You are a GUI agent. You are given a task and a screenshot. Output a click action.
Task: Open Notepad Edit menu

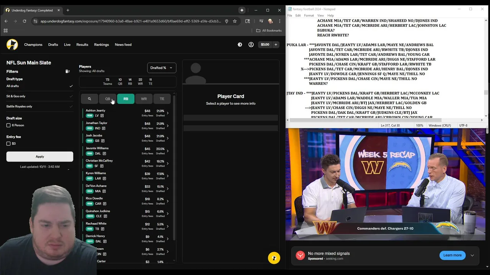[x=298, y=16]
